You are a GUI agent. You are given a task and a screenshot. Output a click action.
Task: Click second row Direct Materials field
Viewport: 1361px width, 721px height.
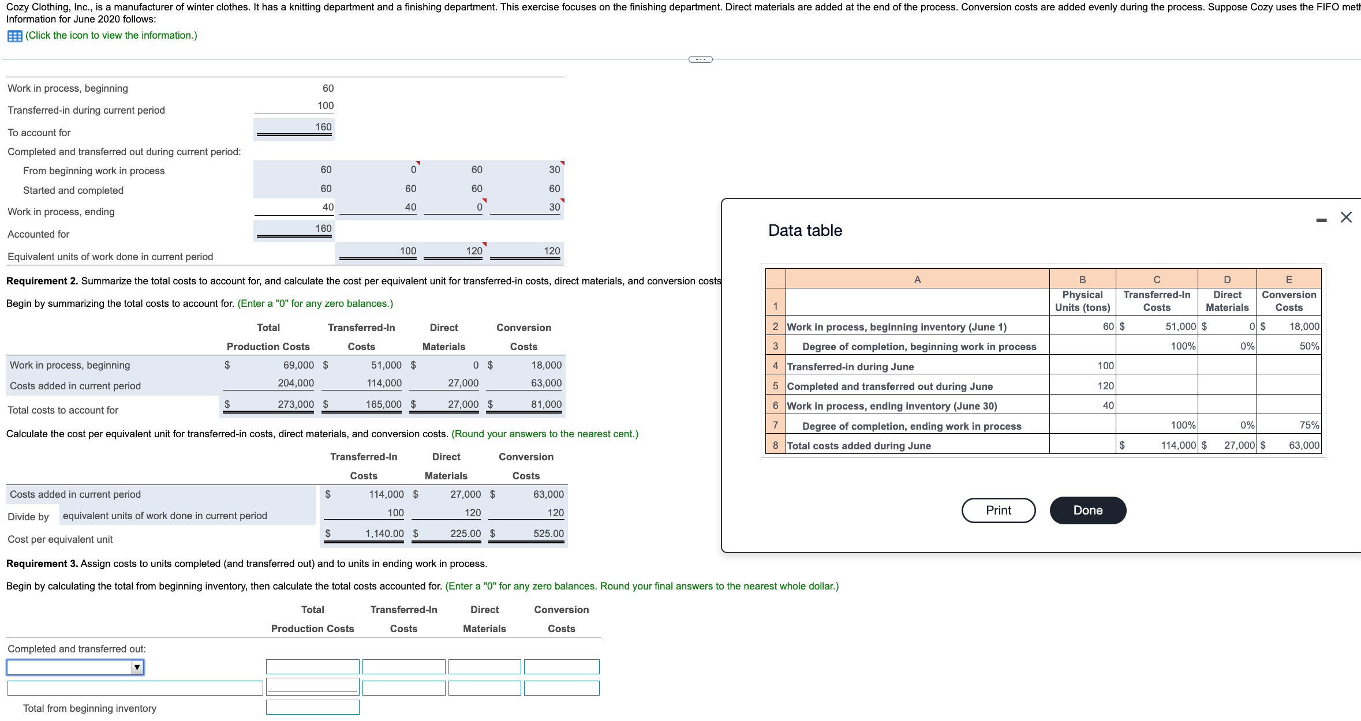point(484,688)
